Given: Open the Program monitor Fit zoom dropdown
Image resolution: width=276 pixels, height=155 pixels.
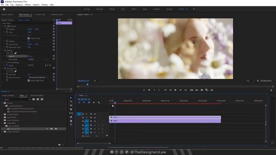Looking at the screenshot, I should [x=97, y=81].
